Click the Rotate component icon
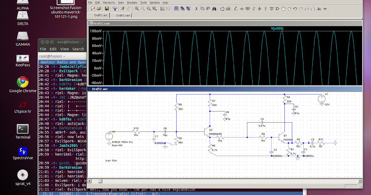371x195 pixels. tap(307, 9)
